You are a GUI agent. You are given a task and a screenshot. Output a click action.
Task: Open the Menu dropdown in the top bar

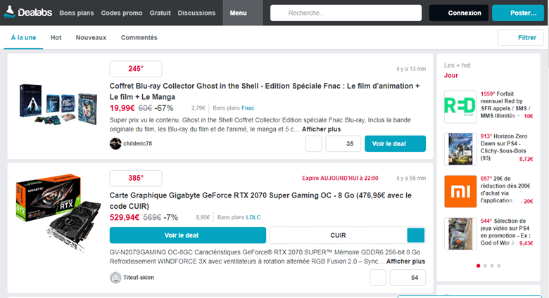click(239, 13)
